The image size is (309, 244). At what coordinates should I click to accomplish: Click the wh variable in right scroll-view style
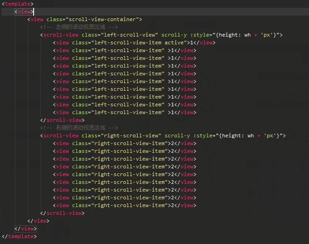(x=251, y=136)
